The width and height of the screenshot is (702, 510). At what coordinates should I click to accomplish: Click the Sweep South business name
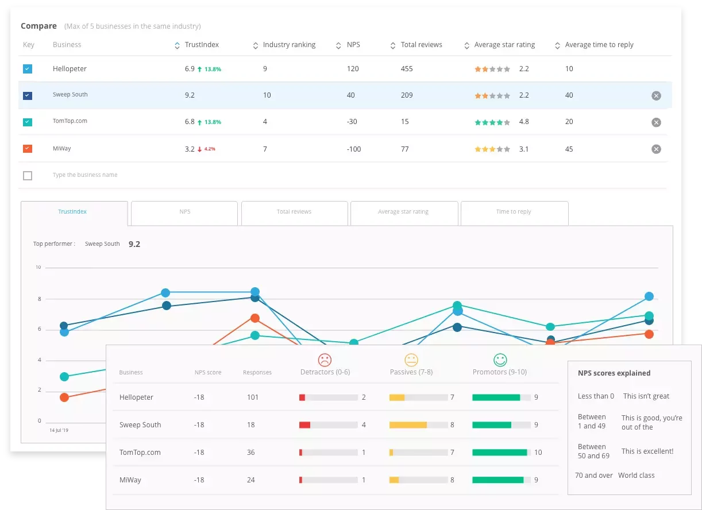[x=70, y=95]
